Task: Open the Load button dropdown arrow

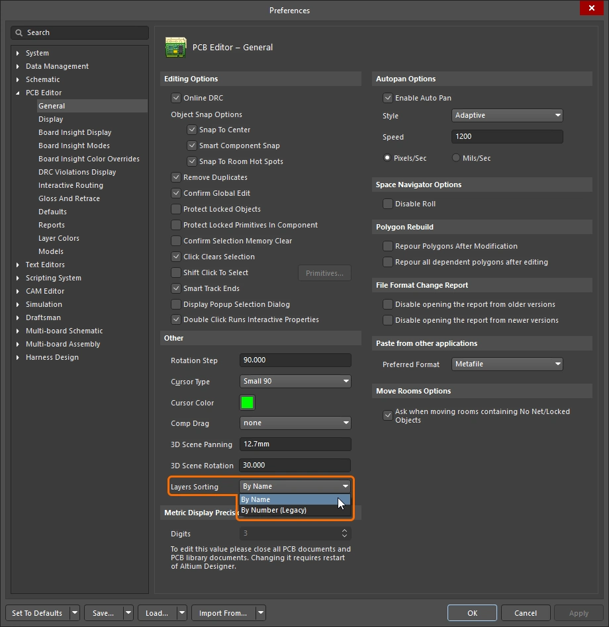Action: click(x=181, y=612)
